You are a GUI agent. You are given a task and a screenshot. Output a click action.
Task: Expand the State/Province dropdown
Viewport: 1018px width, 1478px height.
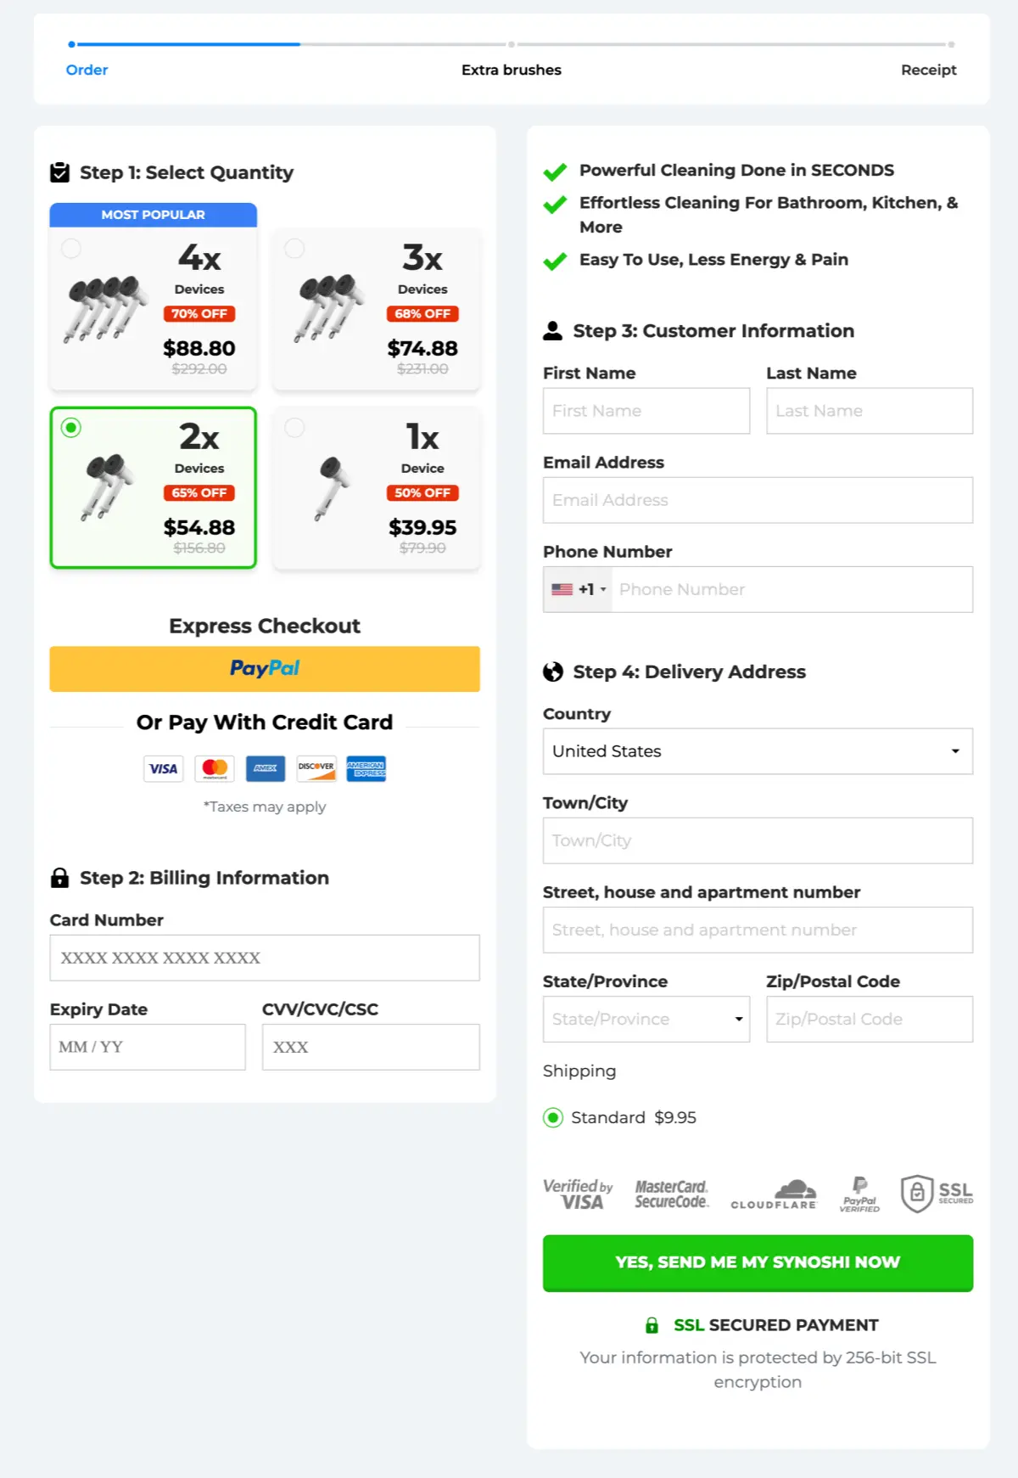coord(646,1019)
